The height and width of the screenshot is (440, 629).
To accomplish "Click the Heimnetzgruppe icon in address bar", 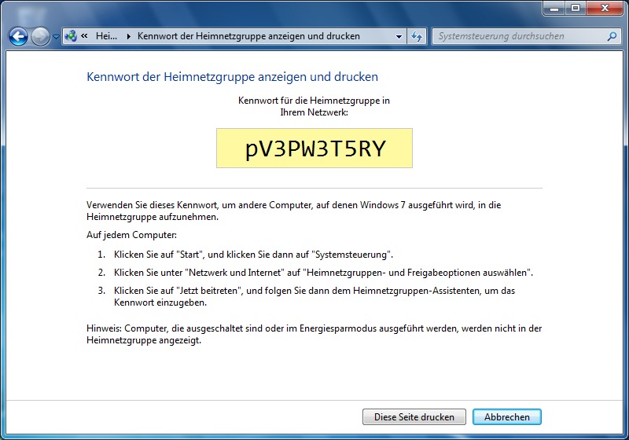I will 71,36.
